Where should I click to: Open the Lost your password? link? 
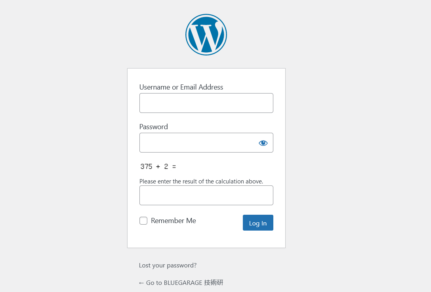(168, 265)
